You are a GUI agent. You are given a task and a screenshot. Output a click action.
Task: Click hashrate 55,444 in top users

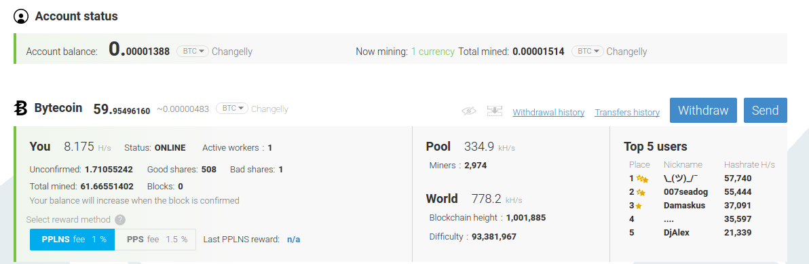(x=738, y=192)
